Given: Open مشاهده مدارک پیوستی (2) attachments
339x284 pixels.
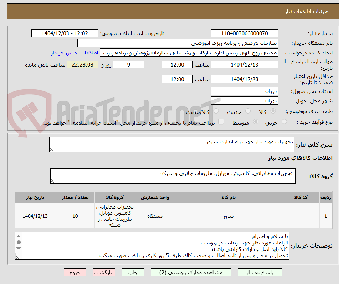Looking at the screenshot, I should click(x=191, y=272).
